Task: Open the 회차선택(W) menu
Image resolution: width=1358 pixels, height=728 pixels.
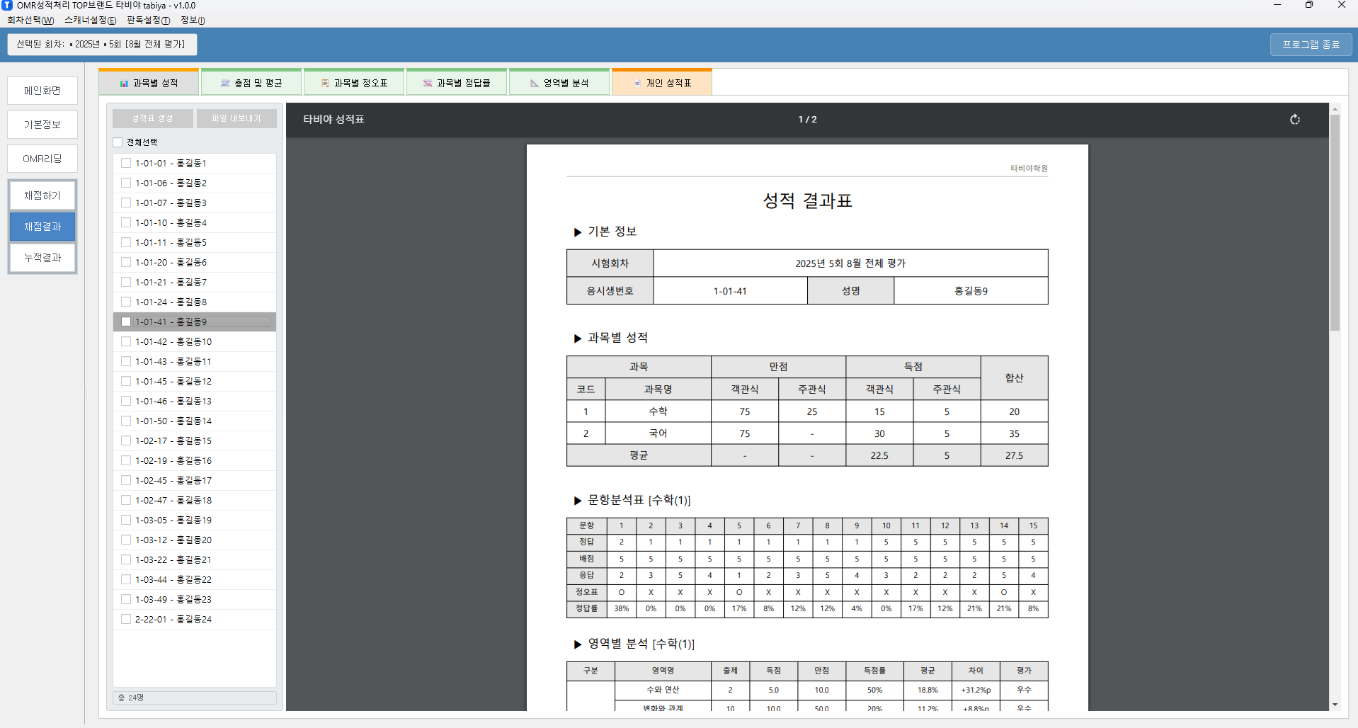Action: click(30, 21)
